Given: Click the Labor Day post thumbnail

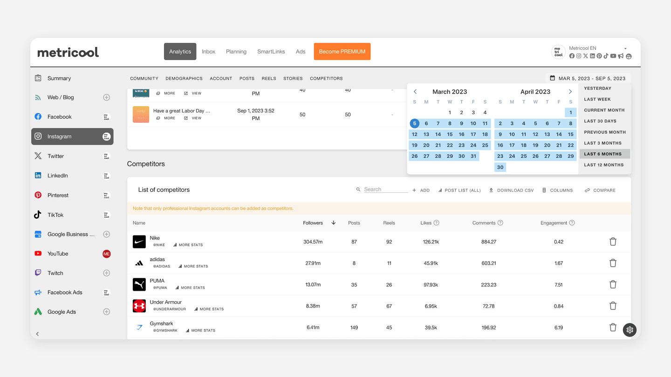Looking at the screenshot, I should [141, 114].
